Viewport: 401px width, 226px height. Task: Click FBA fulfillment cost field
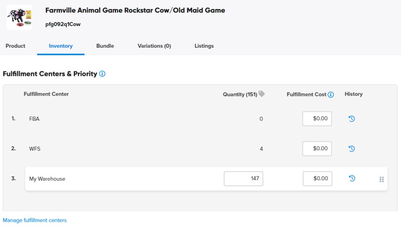pyautogui.click(x=317, y=119)
